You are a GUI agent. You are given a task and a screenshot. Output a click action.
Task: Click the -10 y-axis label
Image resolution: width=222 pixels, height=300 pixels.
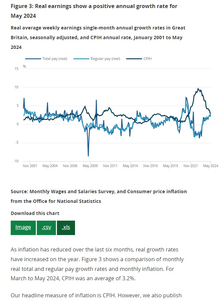(x=16, y=161)
